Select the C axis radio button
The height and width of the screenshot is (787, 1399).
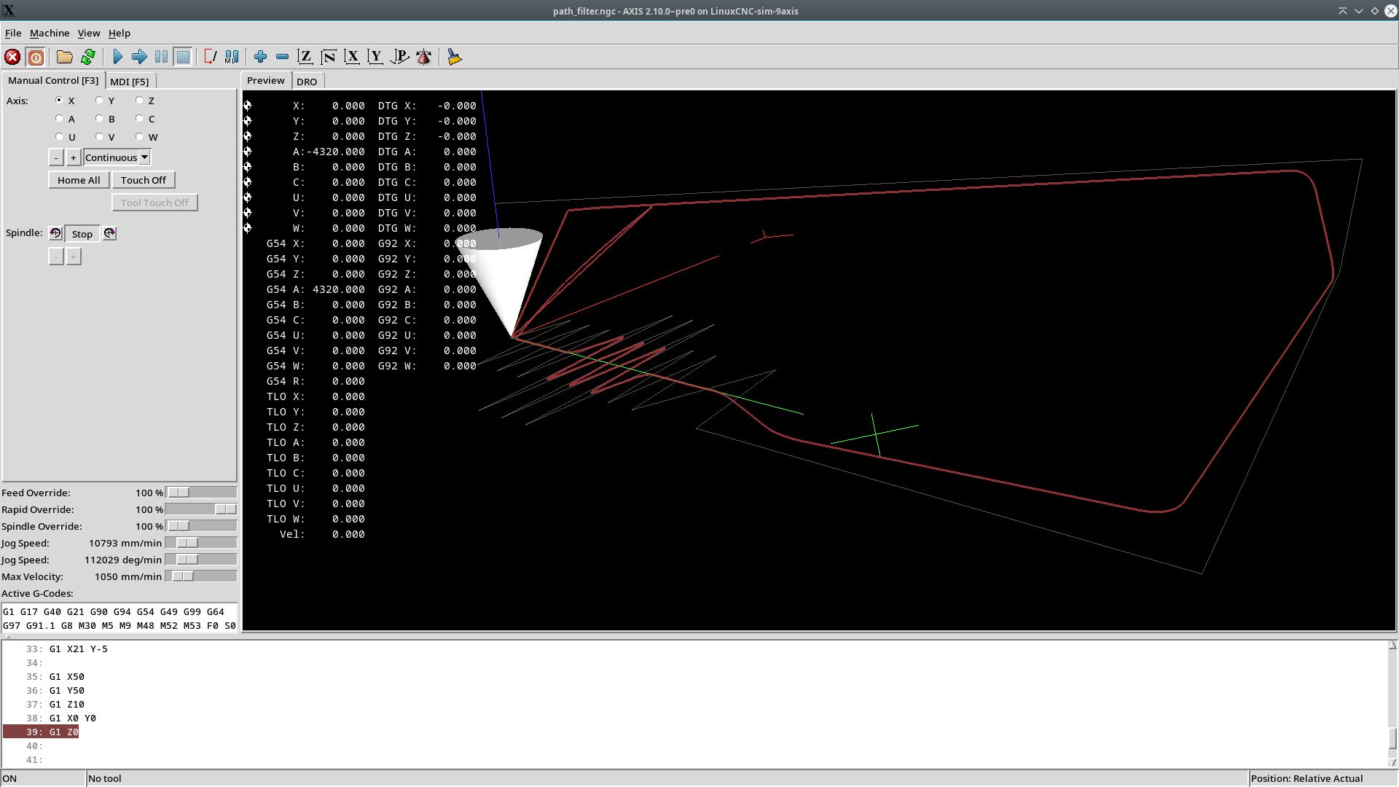pyautogui.click(x=139, y=119)
